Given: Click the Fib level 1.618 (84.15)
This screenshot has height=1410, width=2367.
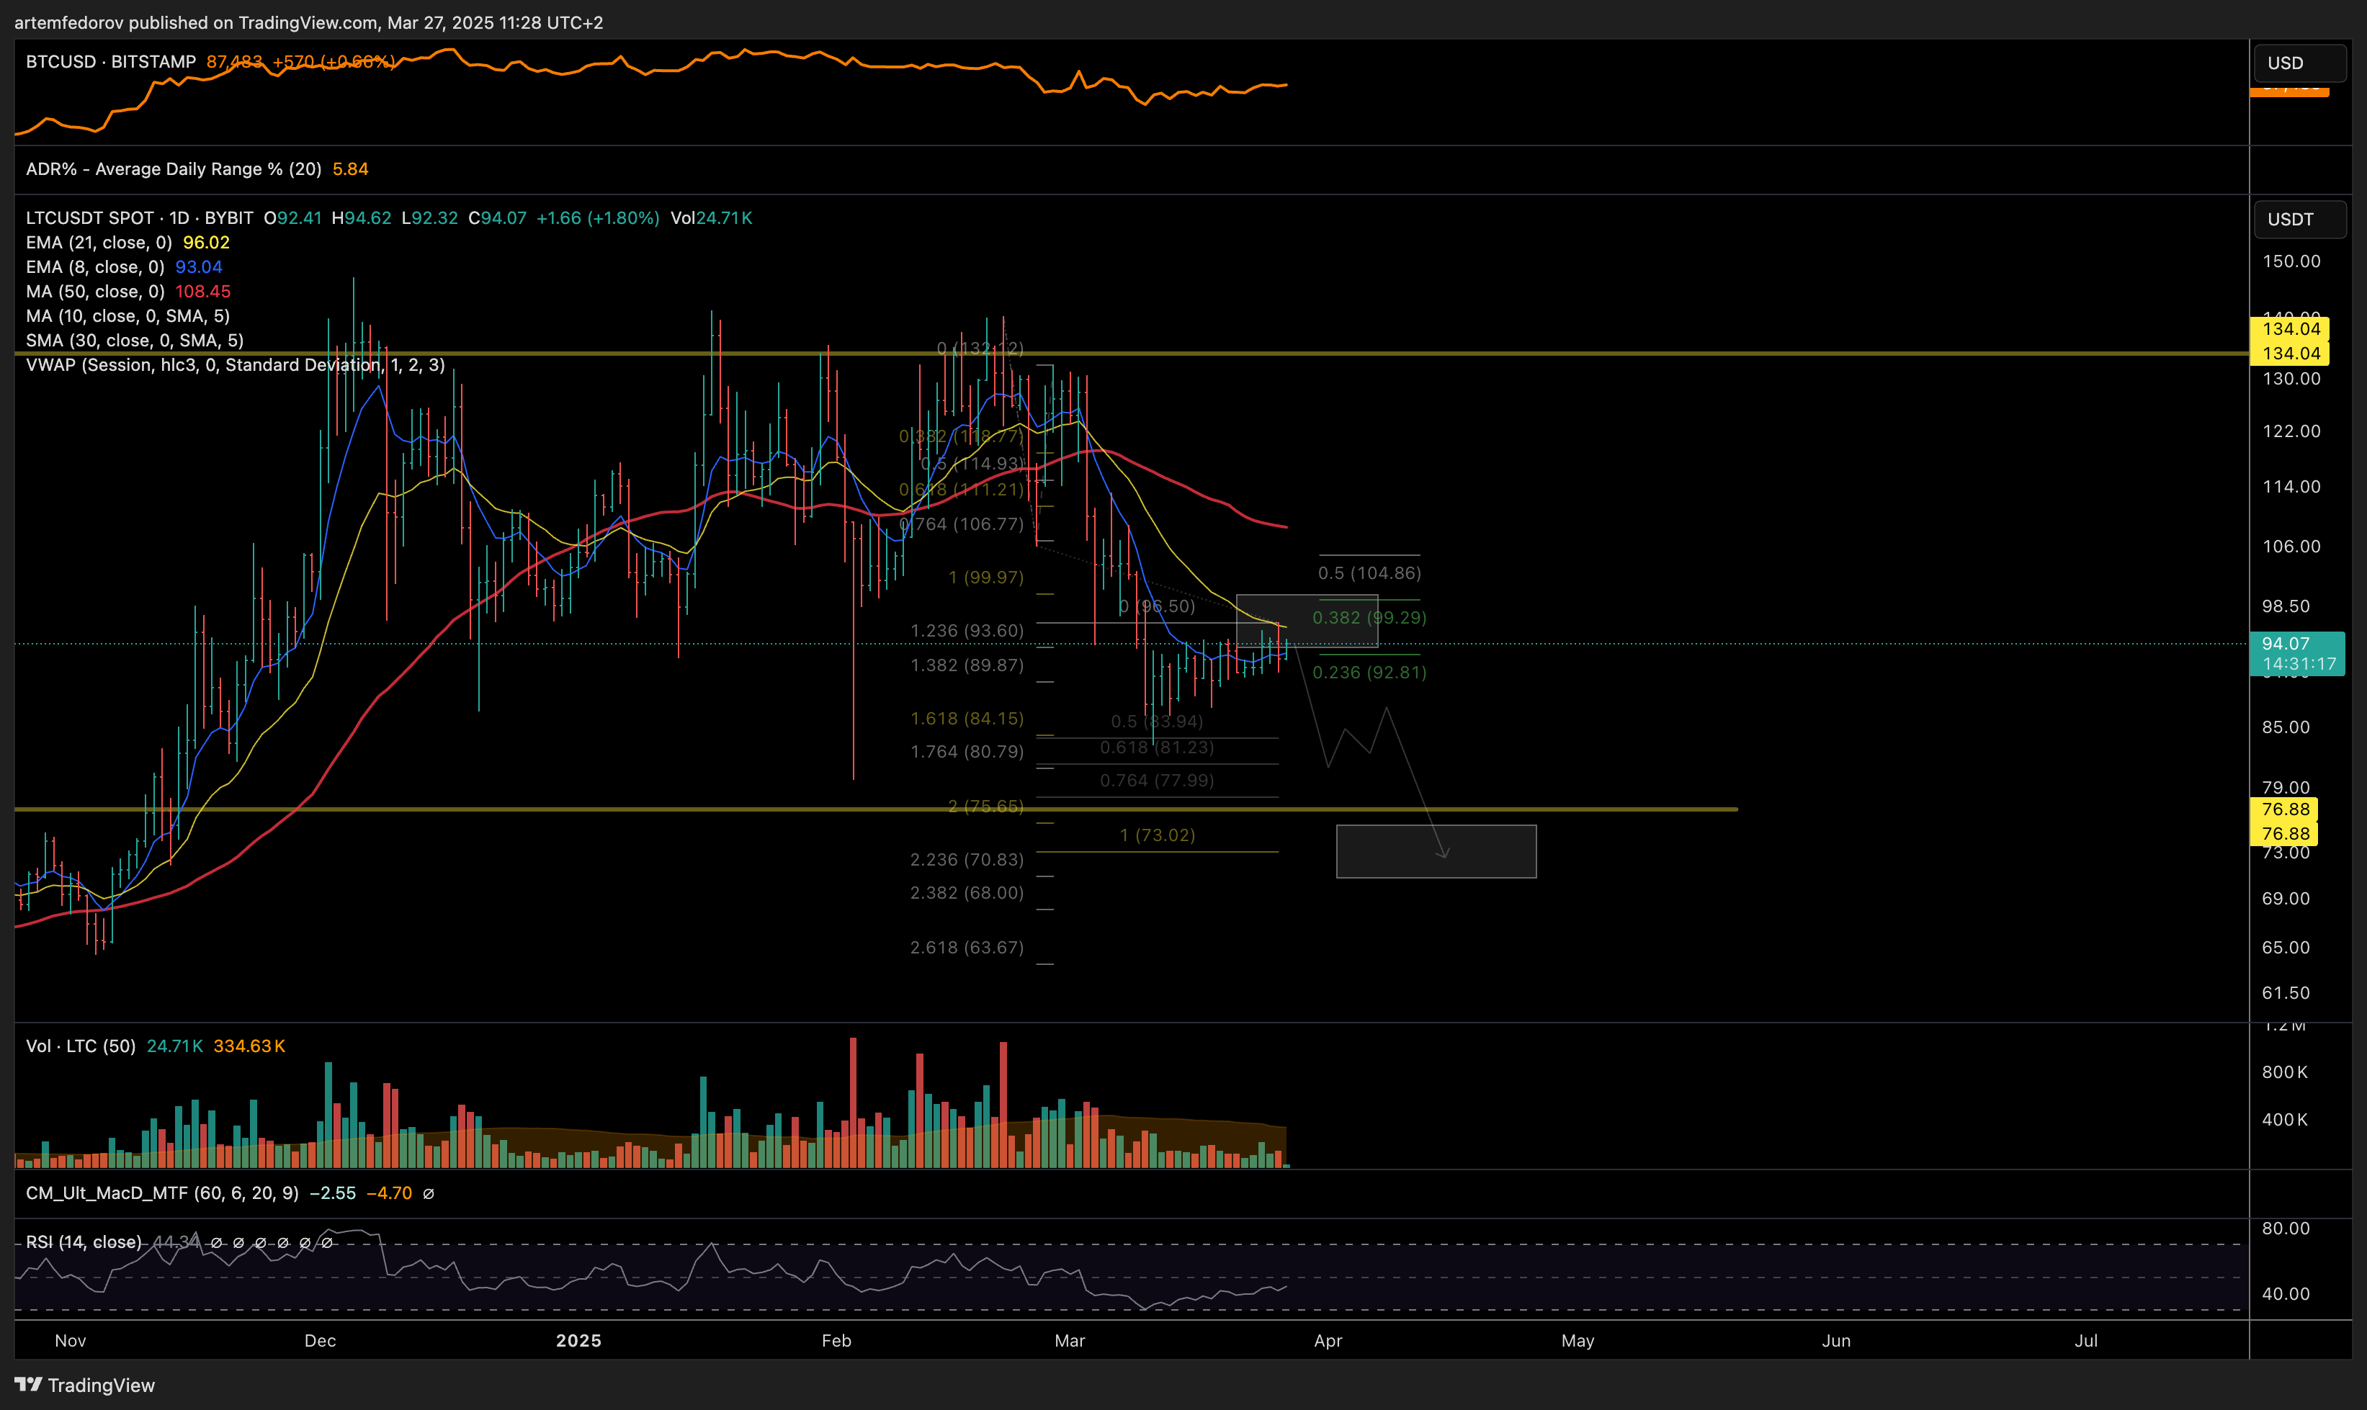Looking at the screenshot, I should coord(967,718).
